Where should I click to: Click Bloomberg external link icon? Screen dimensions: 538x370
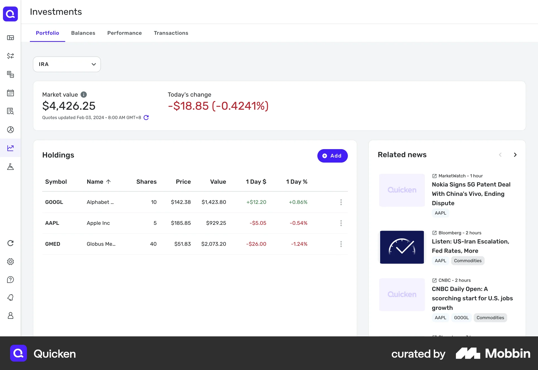point(434,233)
